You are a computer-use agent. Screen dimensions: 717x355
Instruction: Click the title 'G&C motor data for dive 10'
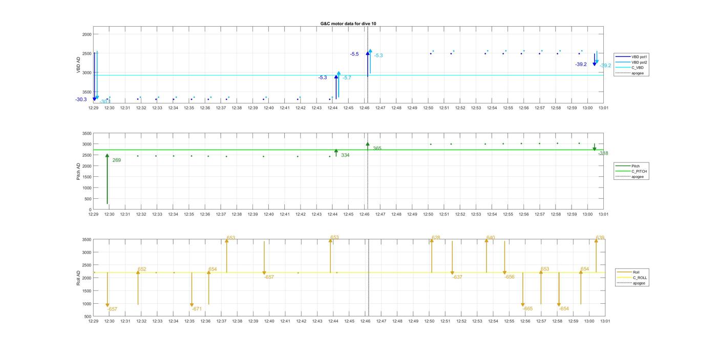tap(348, 24)
